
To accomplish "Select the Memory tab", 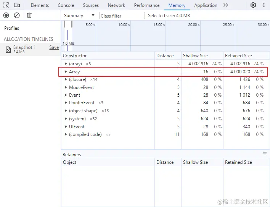I will [x=177, y=5].
